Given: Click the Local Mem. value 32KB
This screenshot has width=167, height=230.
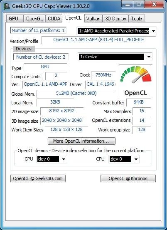Looking at the screenshot, I should [55, 102].
